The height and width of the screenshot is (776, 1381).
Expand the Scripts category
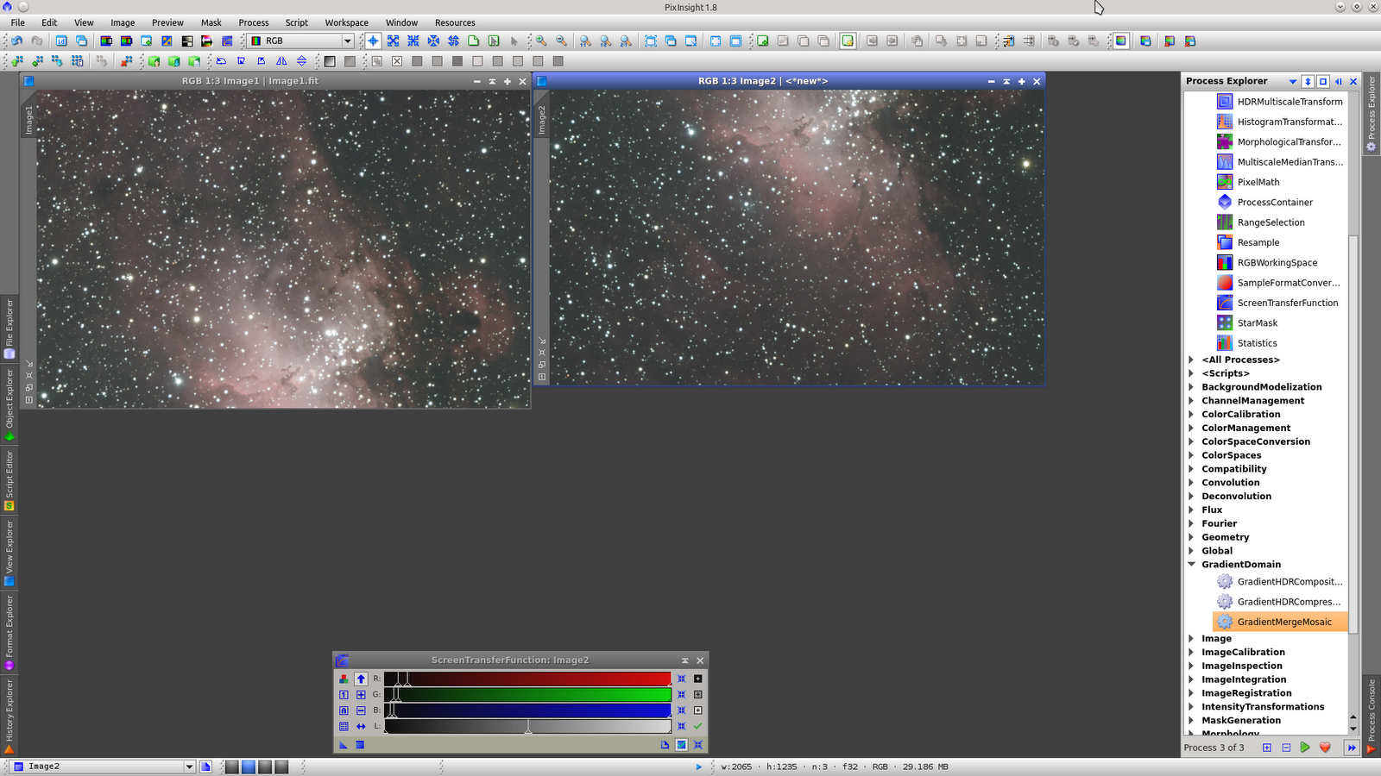[x=1191, y=373]
